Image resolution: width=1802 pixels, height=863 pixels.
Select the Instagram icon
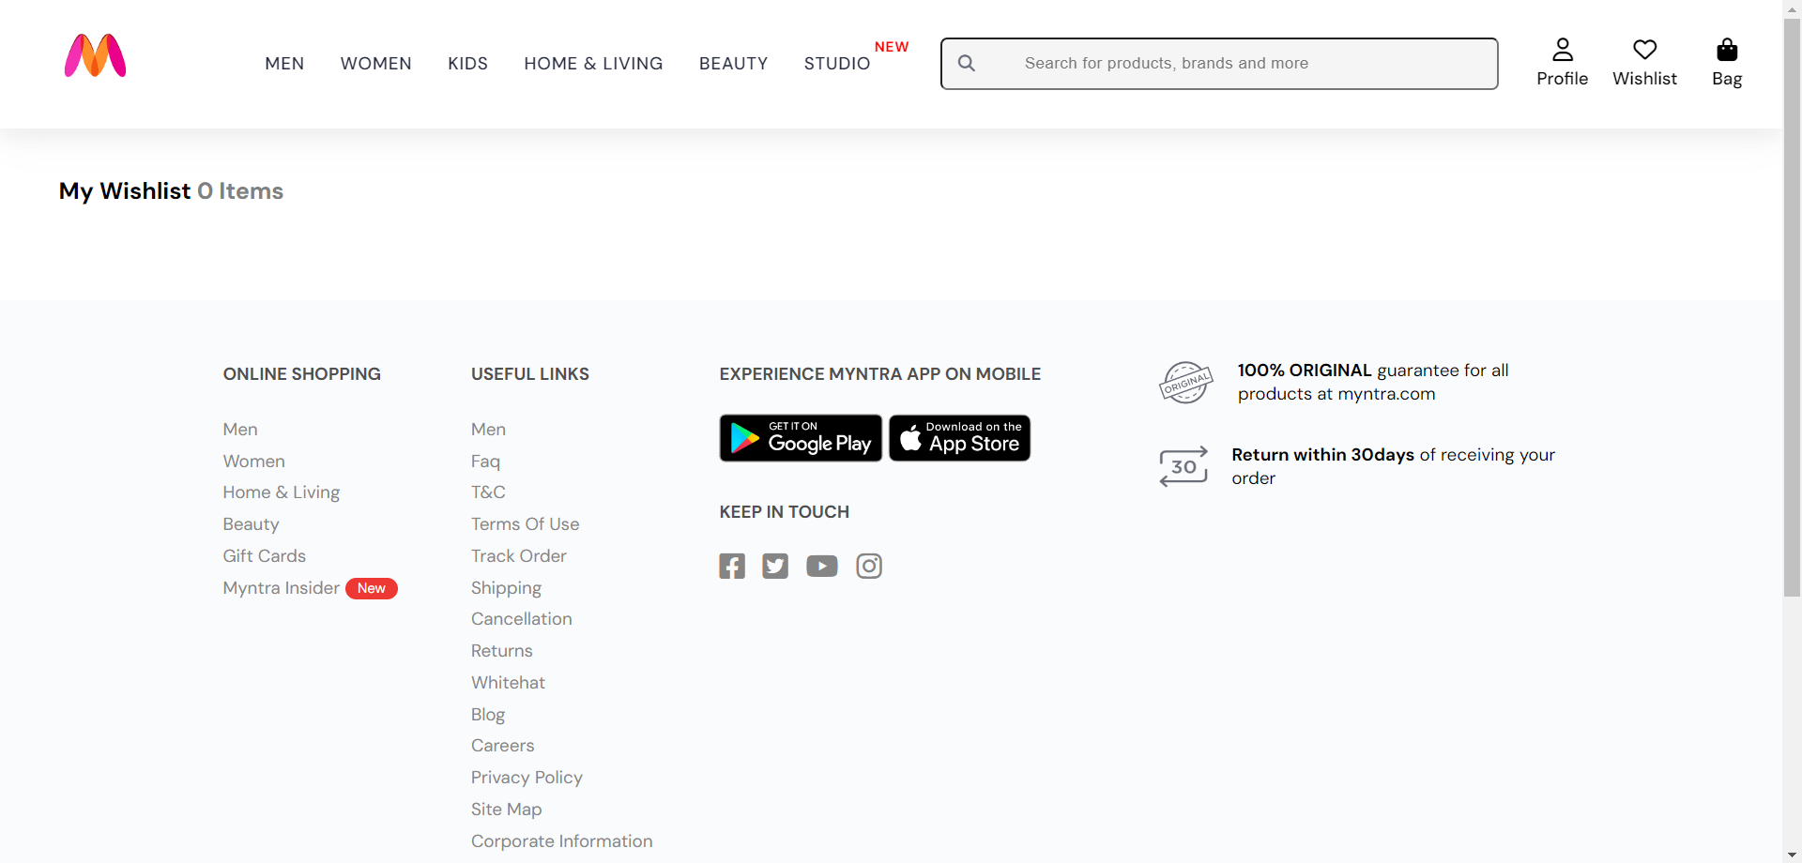[868, 566]
